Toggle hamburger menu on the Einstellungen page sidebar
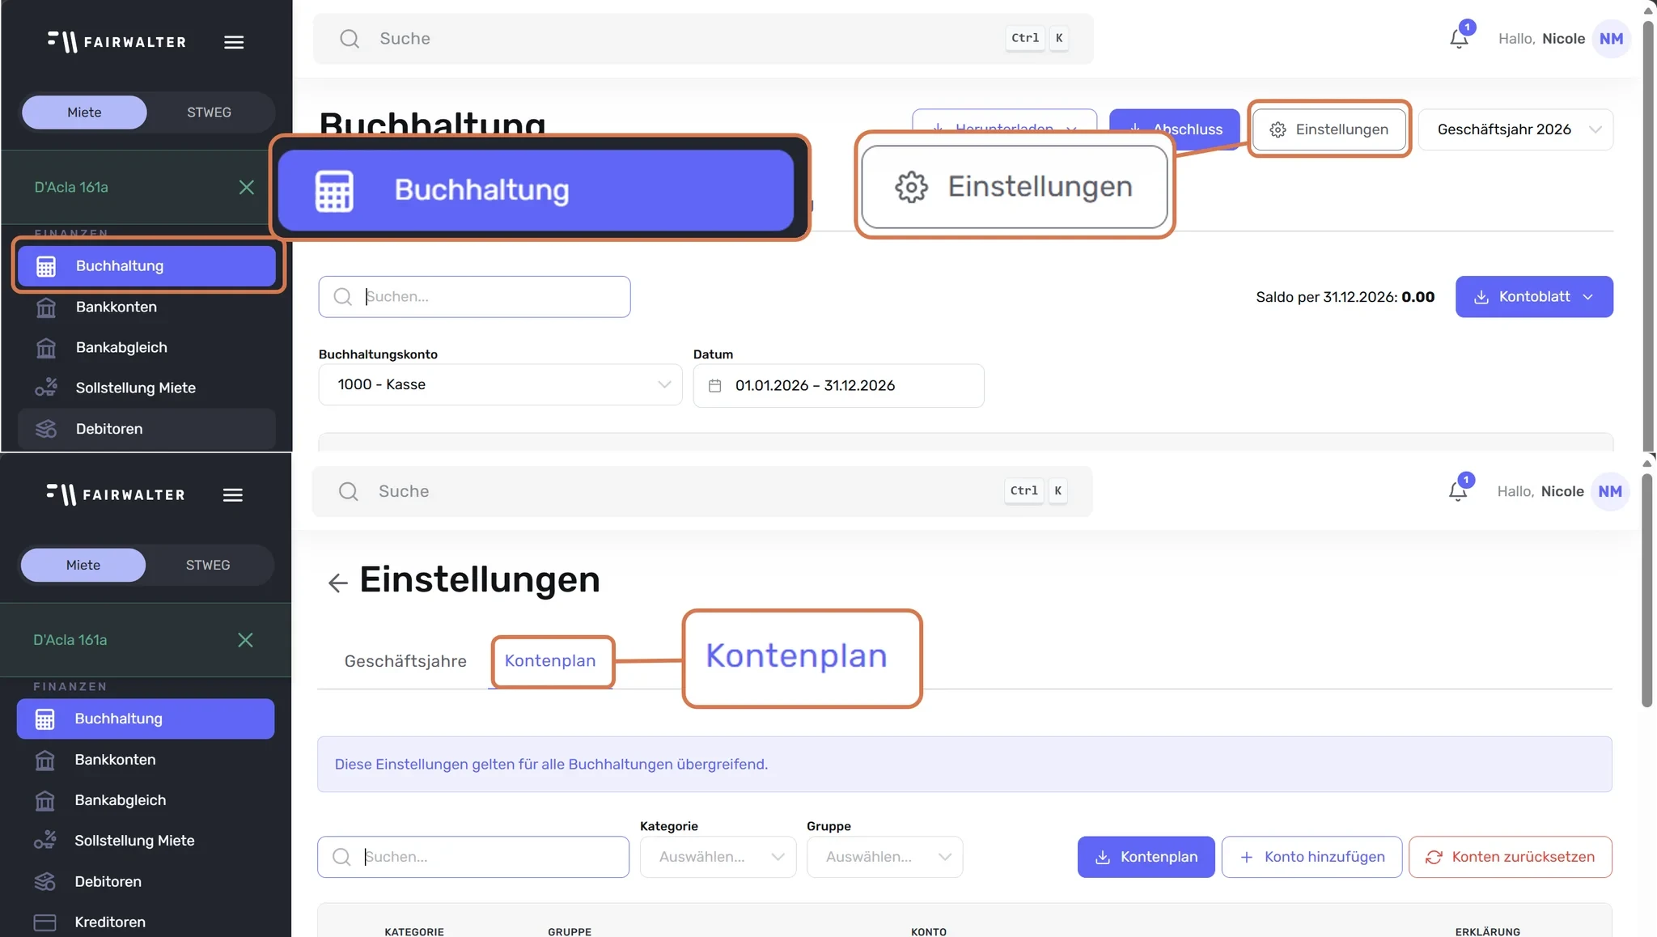 [233, 495]
